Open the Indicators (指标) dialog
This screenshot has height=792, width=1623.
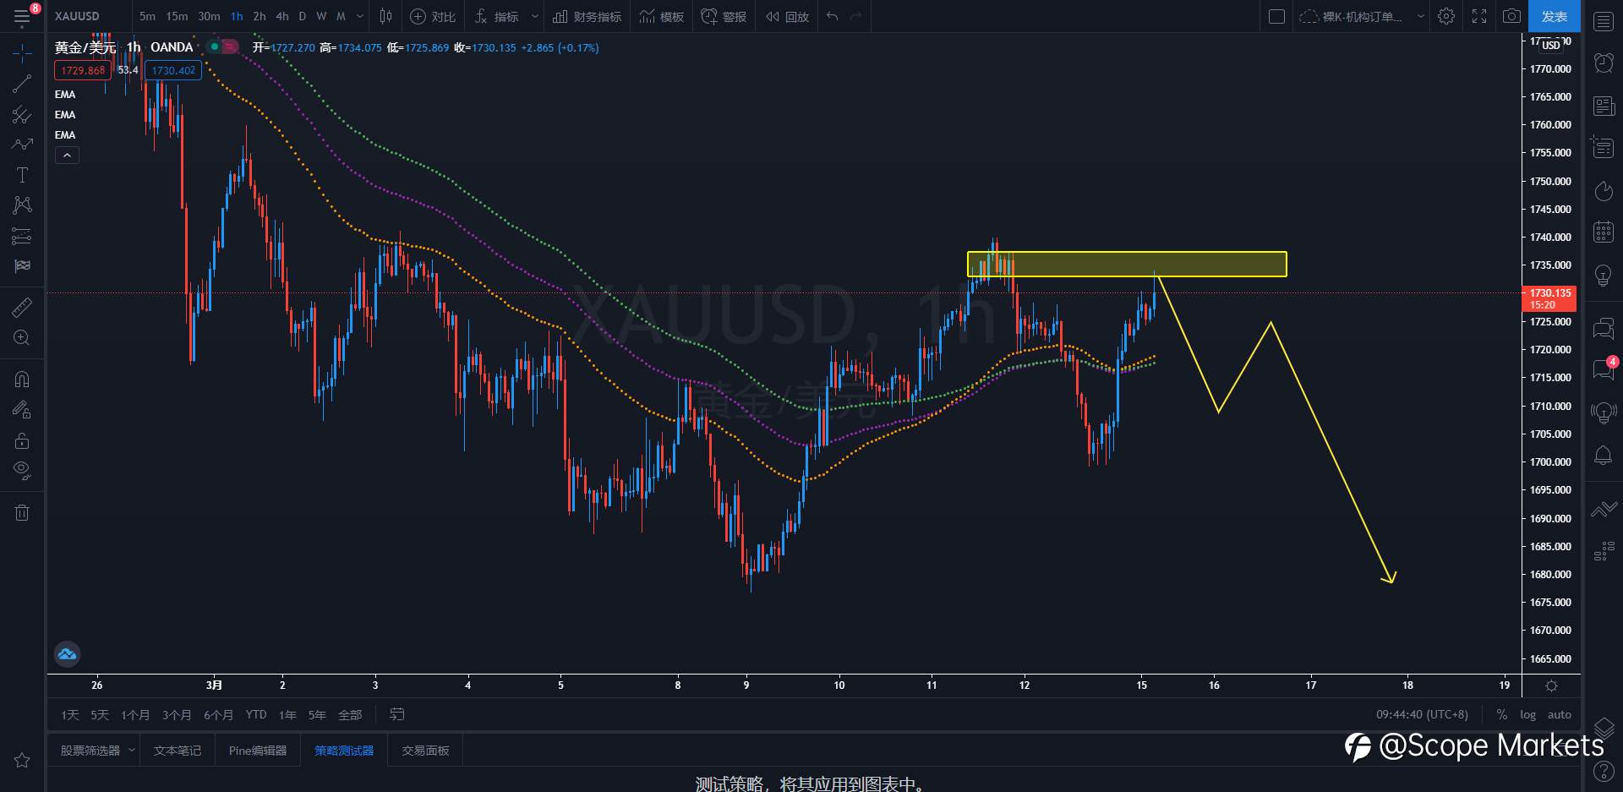tap(497, 16)
